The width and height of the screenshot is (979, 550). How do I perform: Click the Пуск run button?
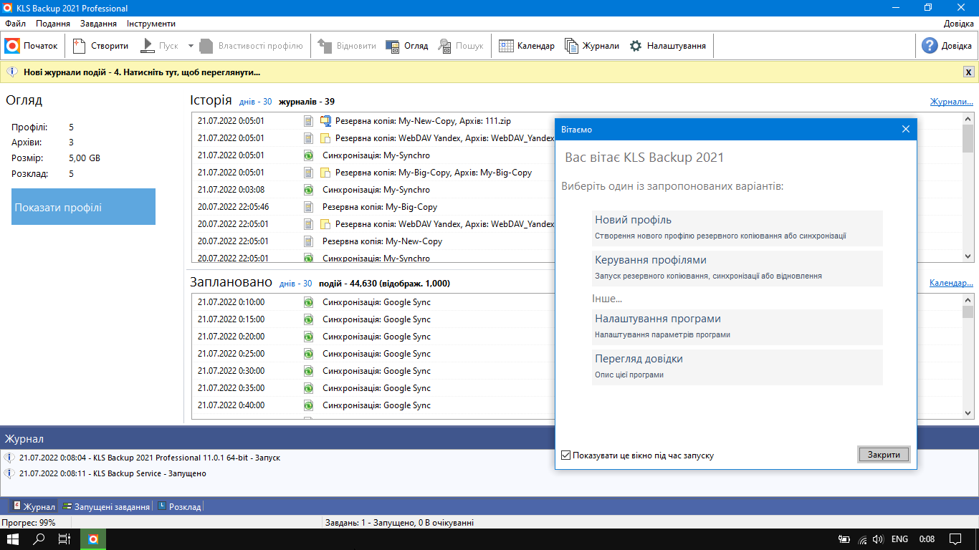point(159,46)
